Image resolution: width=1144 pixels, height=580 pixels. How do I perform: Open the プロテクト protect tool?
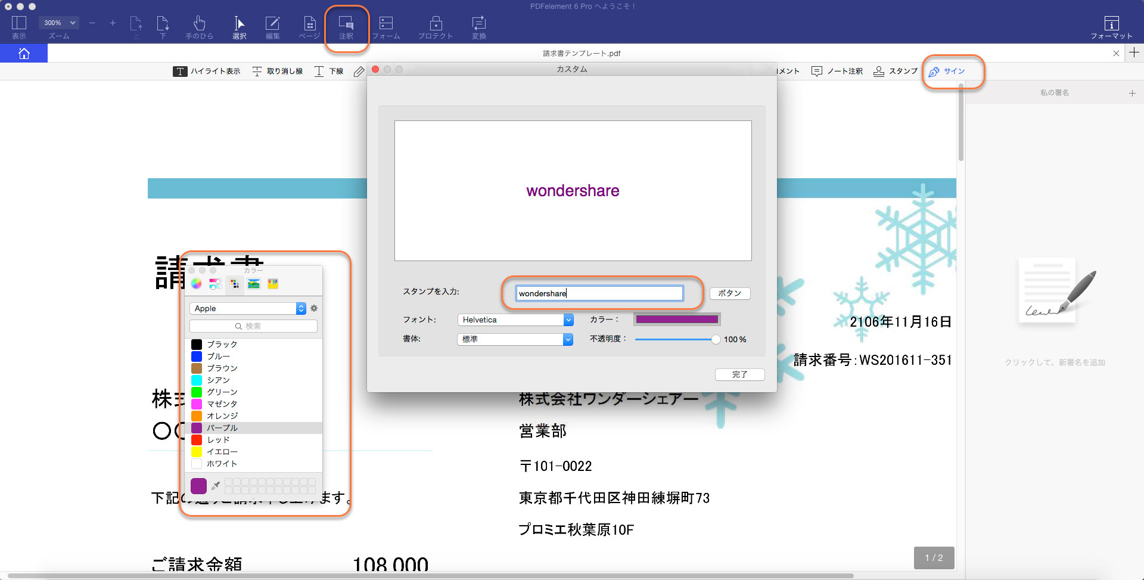tap(436, 27)
